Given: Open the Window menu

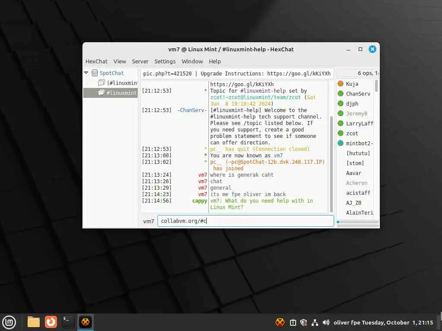Looking at the screenshot, I should pos(192,61).
